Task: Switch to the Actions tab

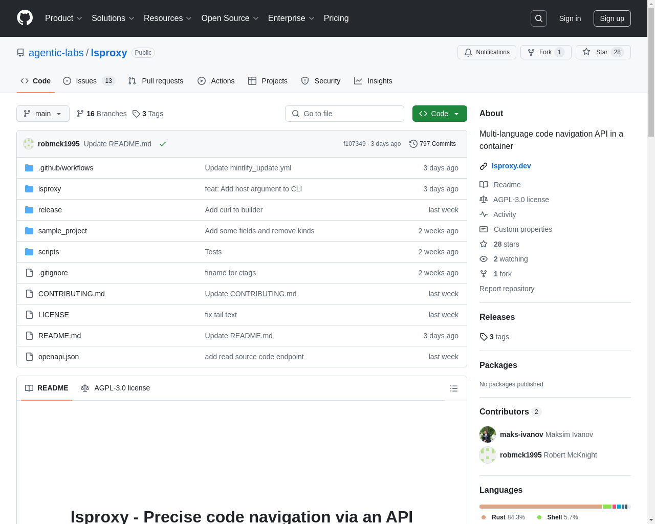Action: (216, 81)
